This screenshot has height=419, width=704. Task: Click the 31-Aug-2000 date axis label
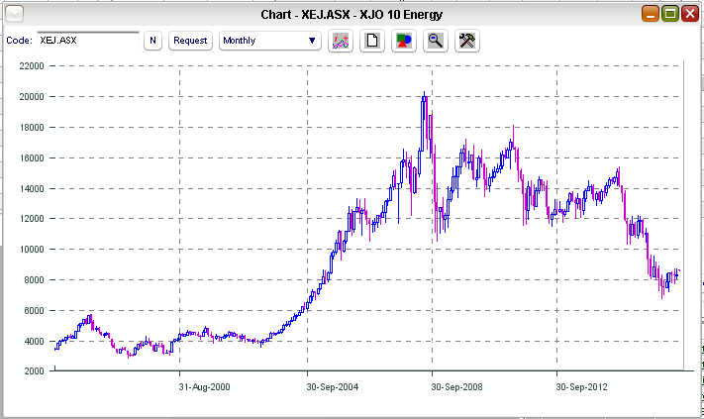204,387
